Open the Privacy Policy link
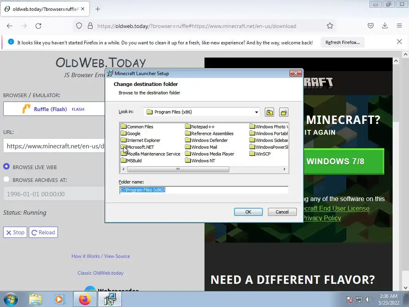Screen dimensions: 409x307 pos(322,218)
